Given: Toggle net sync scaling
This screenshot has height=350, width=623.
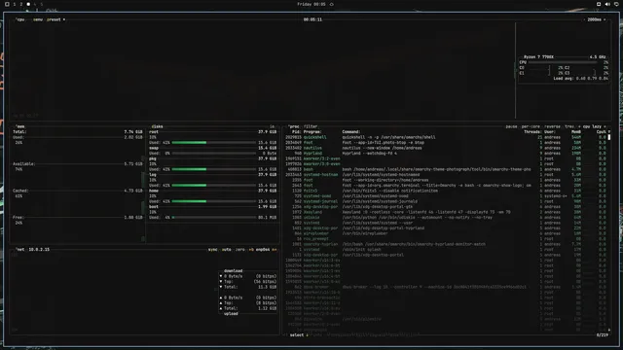Looking at the screenshot, I should pyautogui.click(x=213, y=250).
